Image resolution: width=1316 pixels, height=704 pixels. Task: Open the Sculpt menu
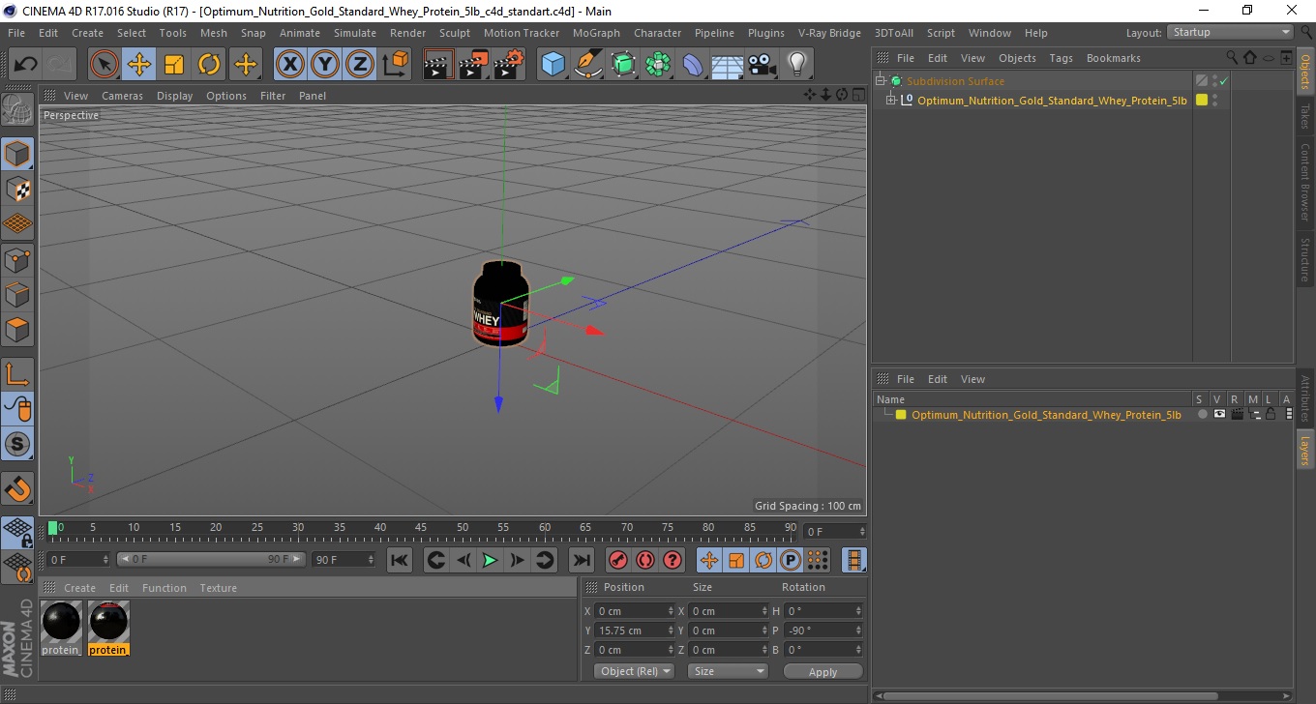tap(455, 33)
